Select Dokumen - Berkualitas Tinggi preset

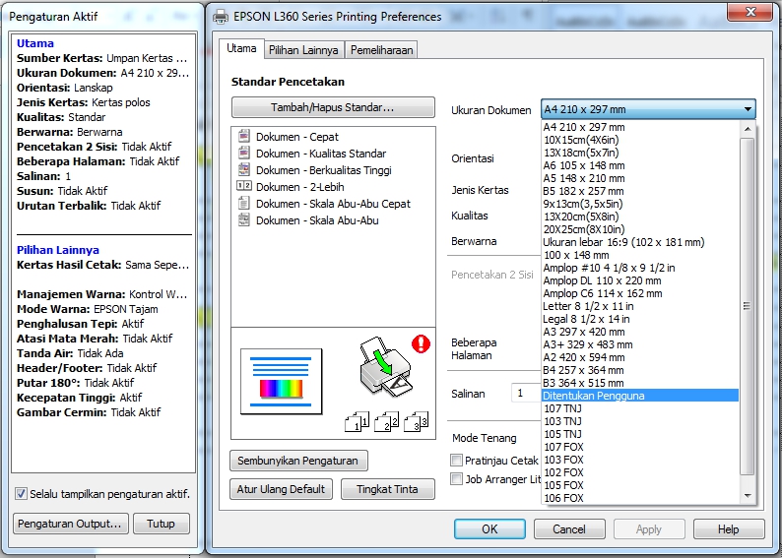pos(323,170)
